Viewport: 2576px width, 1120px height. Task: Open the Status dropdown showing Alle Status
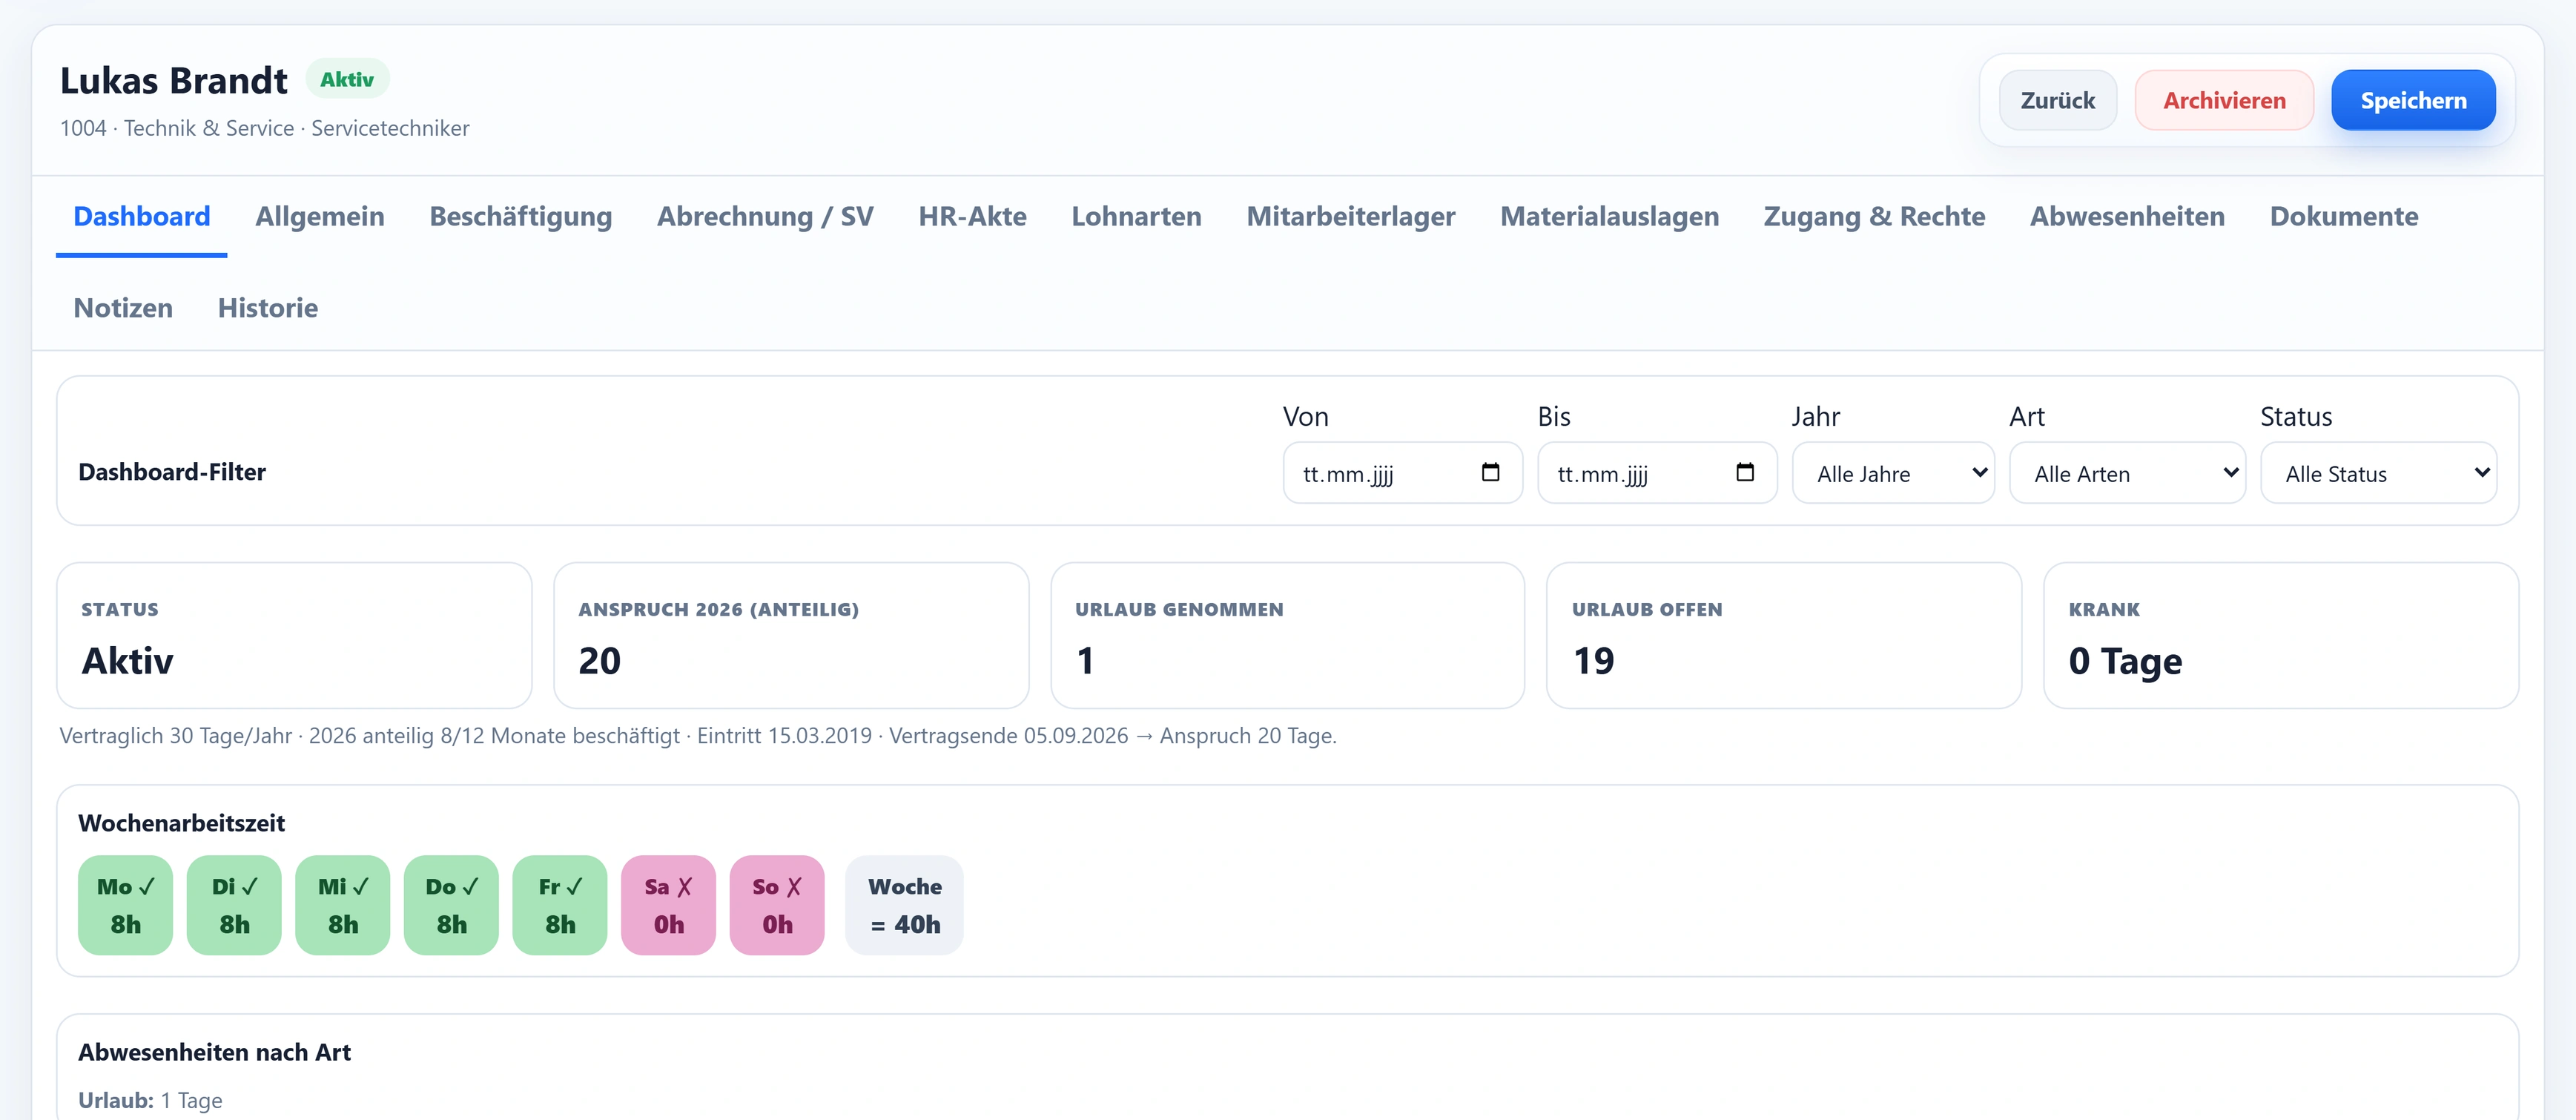(x=2378, y=473)
